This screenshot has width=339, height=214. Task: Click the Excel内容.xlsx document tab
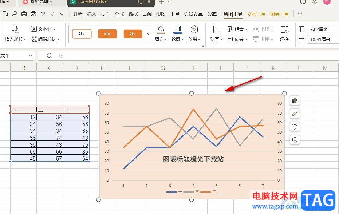coord(111,2)
